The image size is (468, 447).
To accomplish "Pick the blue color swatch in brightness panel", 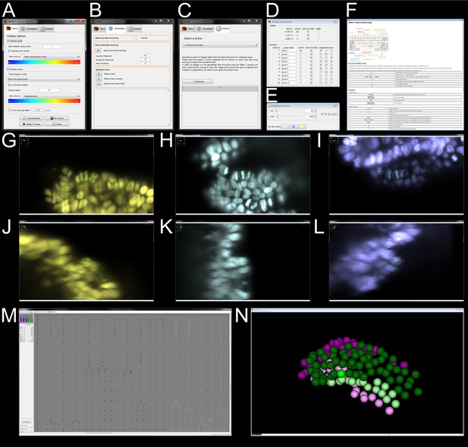I will [x=294, y=127].
